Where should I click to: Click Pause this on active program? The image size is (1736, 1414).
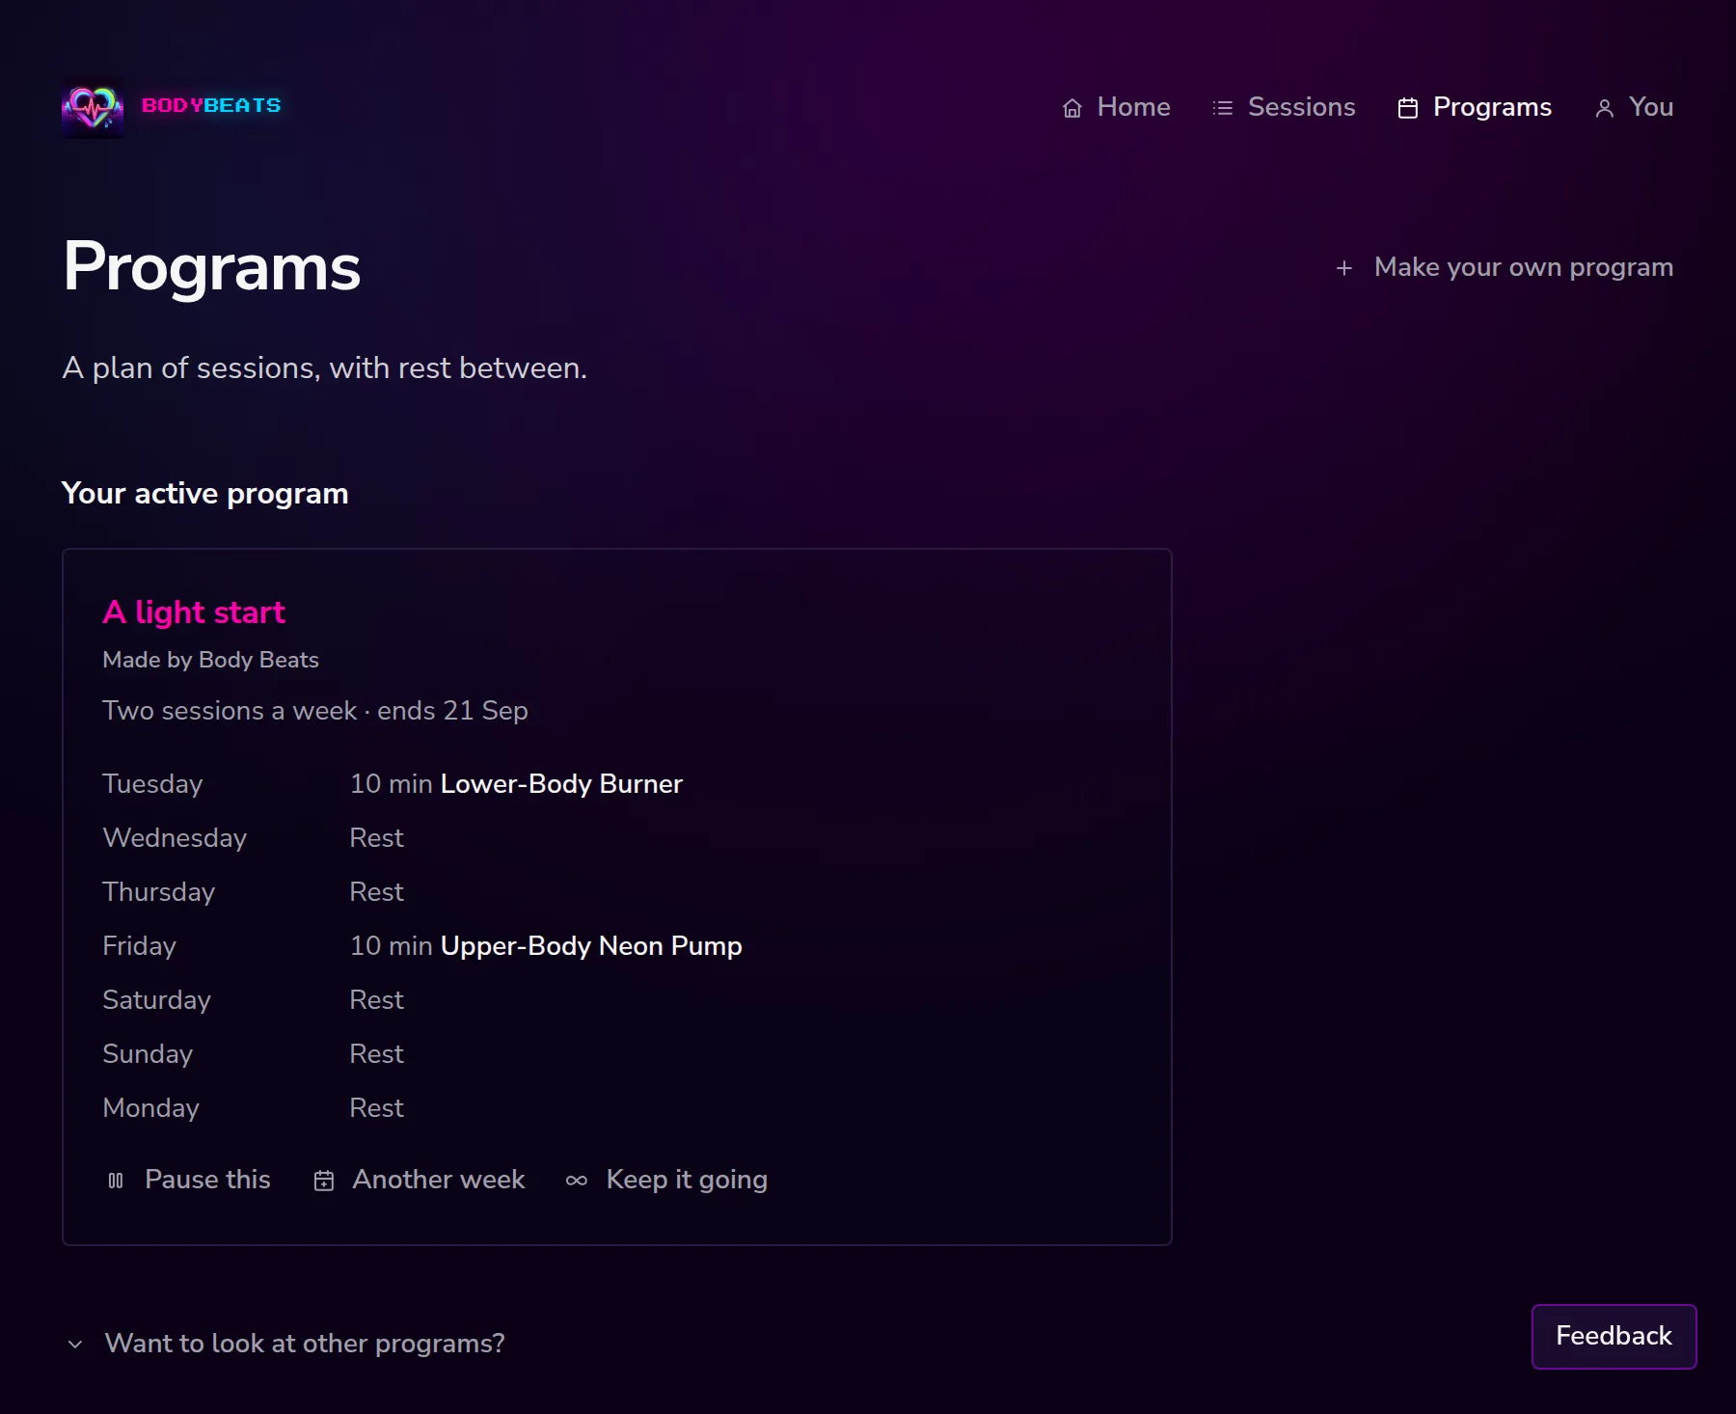tap(188, 1180)
